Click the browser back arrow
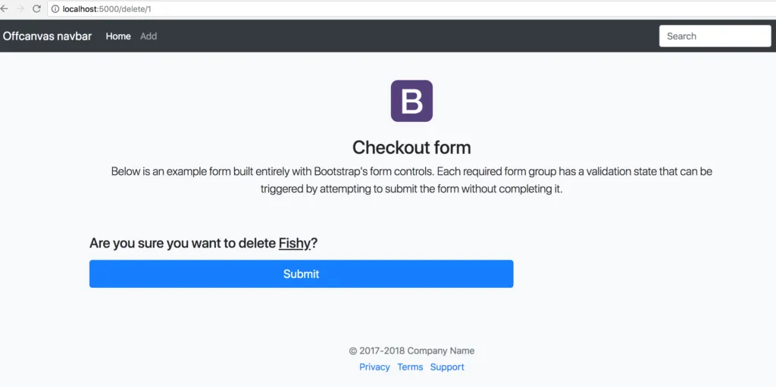The image size is (776, 387). tap(4, 9)
